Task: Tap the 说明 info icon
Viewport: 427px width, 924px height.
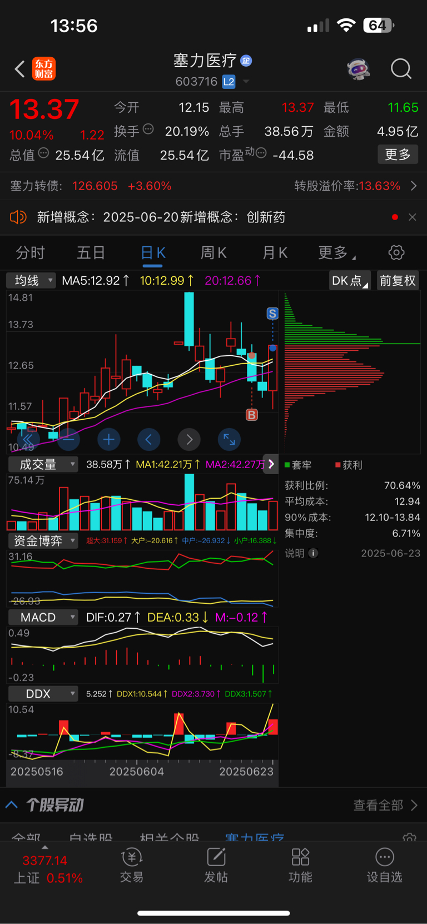Action: tap(314, 553)
